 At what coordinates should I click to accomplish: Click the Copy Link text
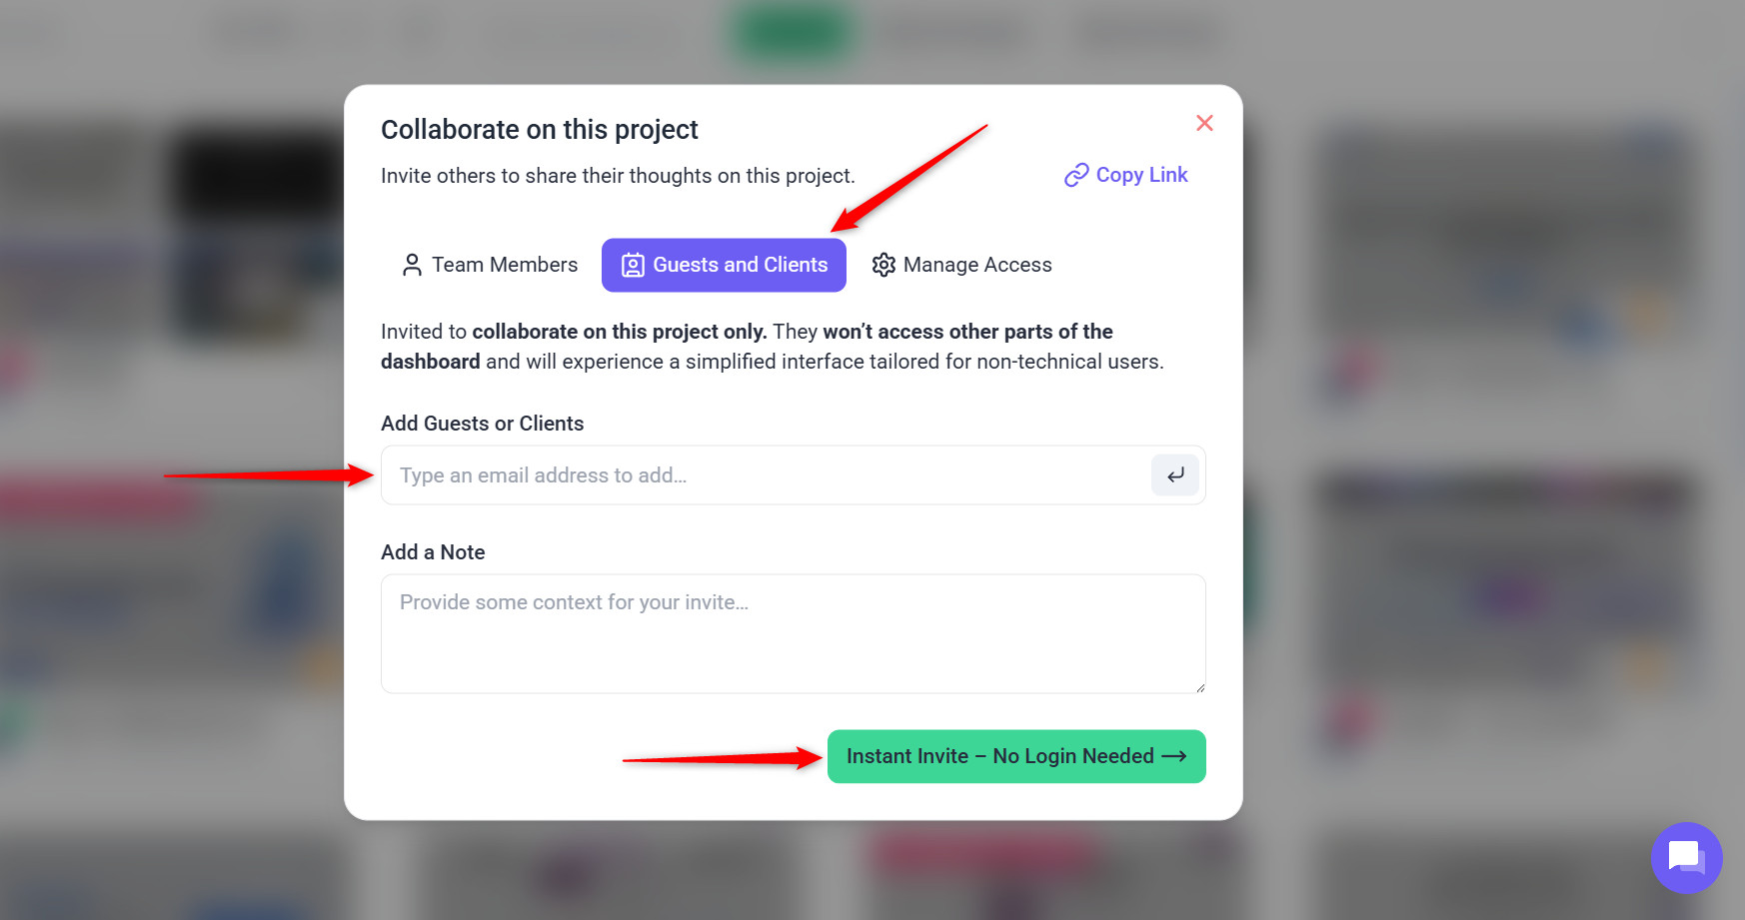1141,175
